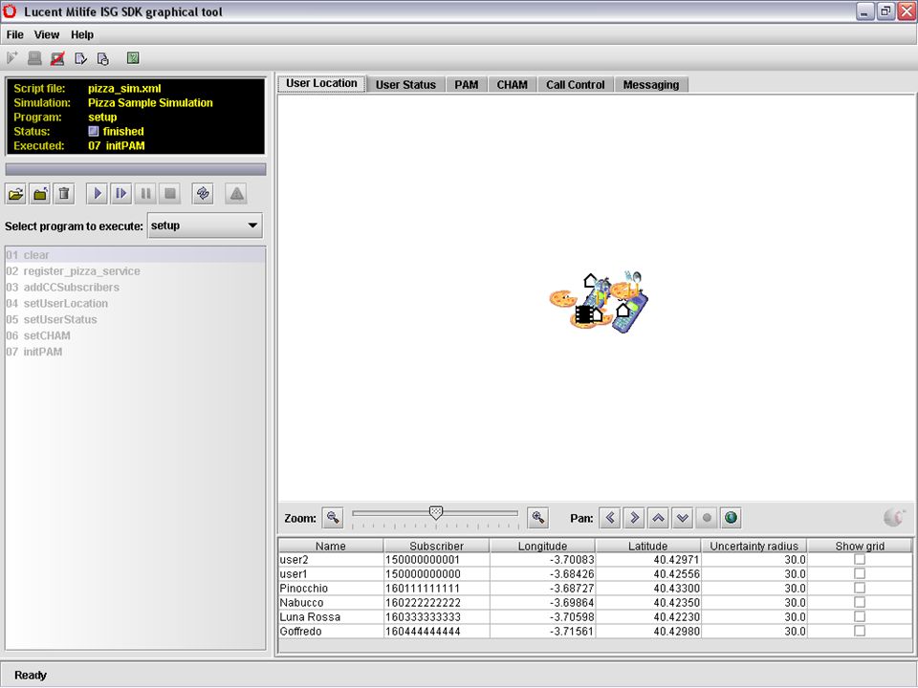This screenshot has width=918, height=688.
Task: Enable Show grid for Nabucco
Action: (860, 603)
